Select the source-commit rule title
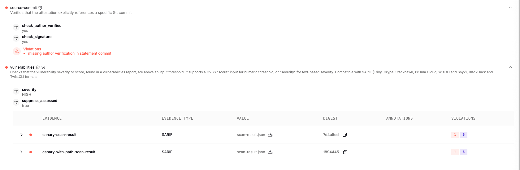The height and width of the screenshot is (170, 520). click(24, 8)
